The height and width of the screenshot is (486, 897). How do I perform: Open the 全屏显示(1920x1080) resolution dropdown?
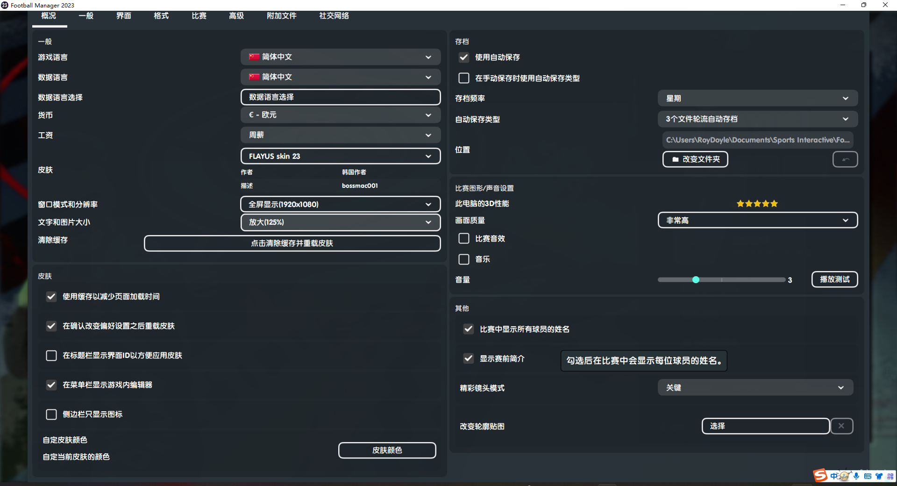coord(341,204)
